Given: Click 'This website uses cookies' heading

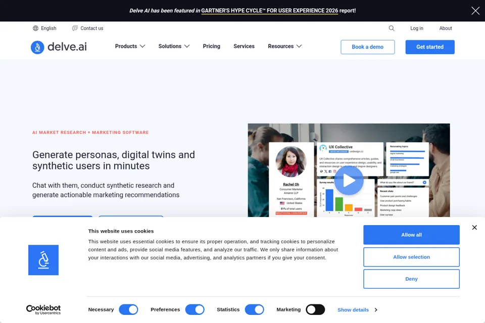Looking at the screenshot, I should pos(121,231).
